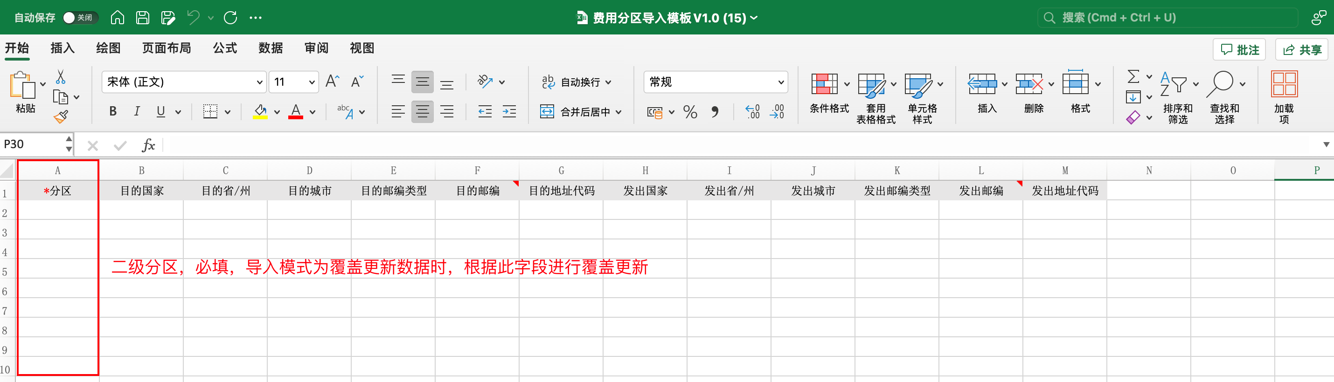Click the 批注 comments button

pos(1239,50)
